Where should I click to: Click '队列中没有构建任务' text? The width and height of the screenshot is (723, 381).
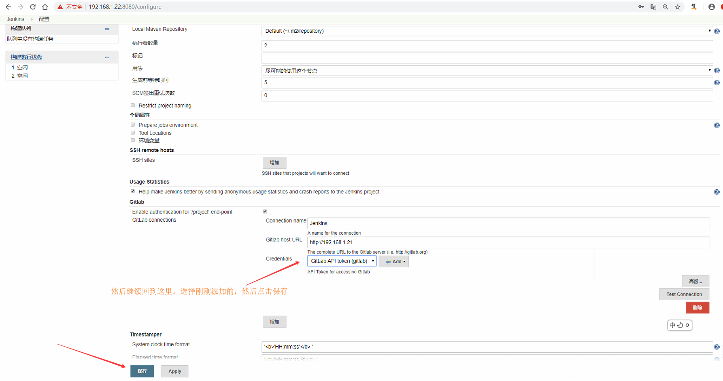[x=30, y=39]
